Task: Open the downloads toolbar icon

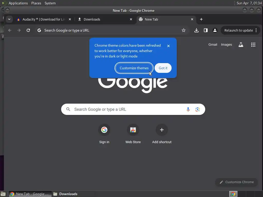Action: [x=196, y=30]
